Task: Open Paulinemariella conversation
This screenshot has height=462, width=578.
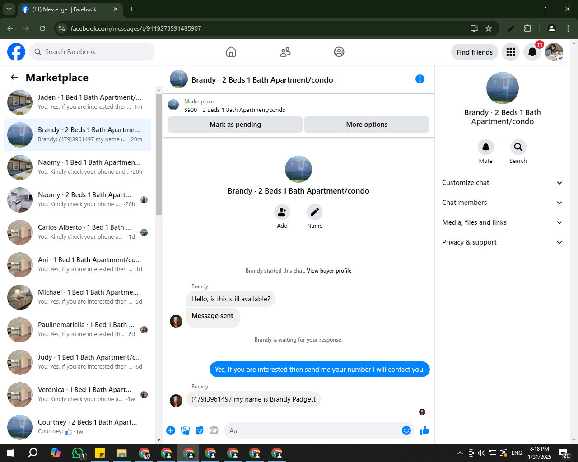Action: pos(77,330)
